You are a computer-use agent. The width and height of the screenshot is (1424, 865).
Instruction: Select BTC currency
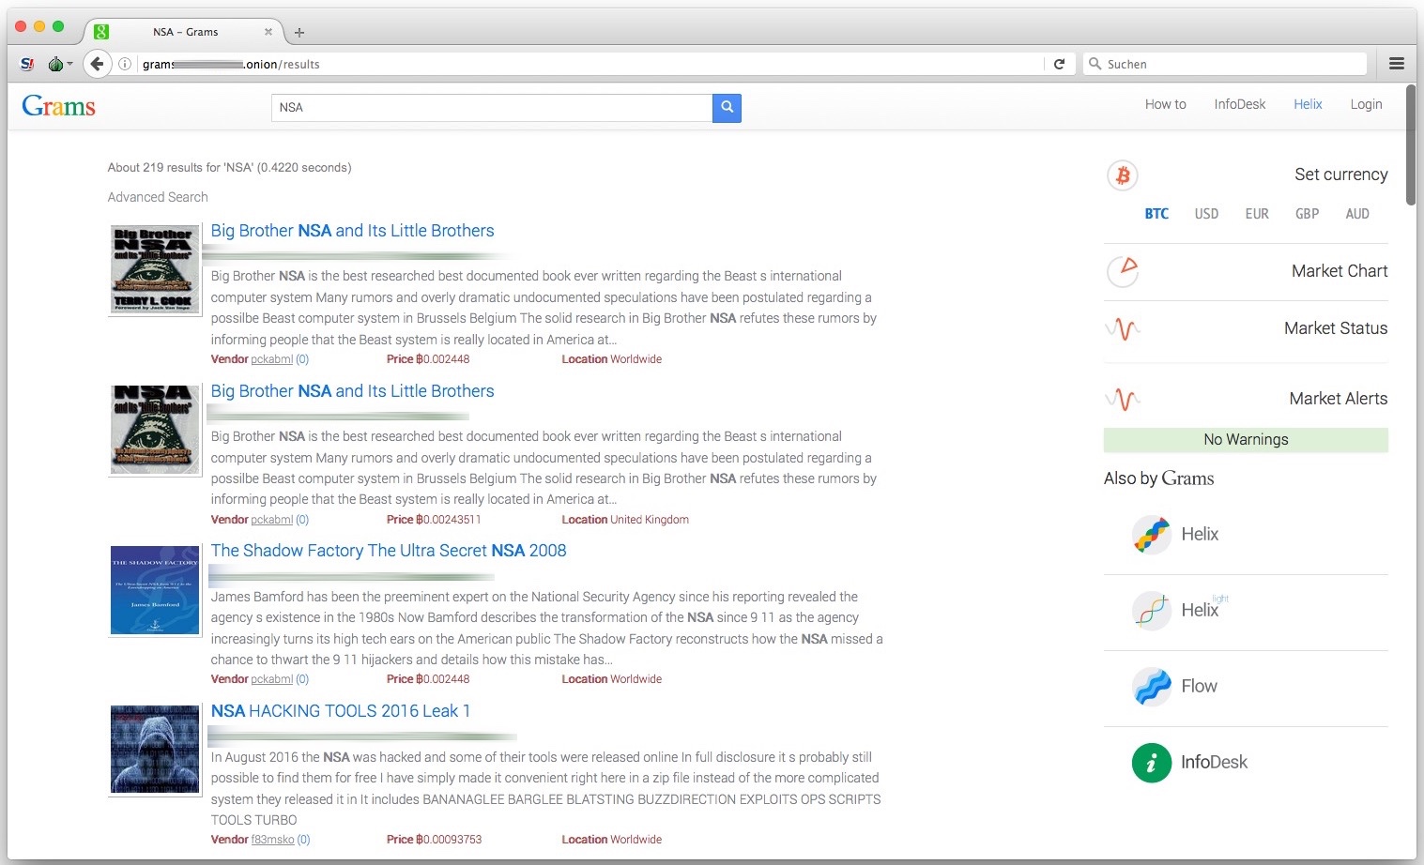coord(1156,214)
